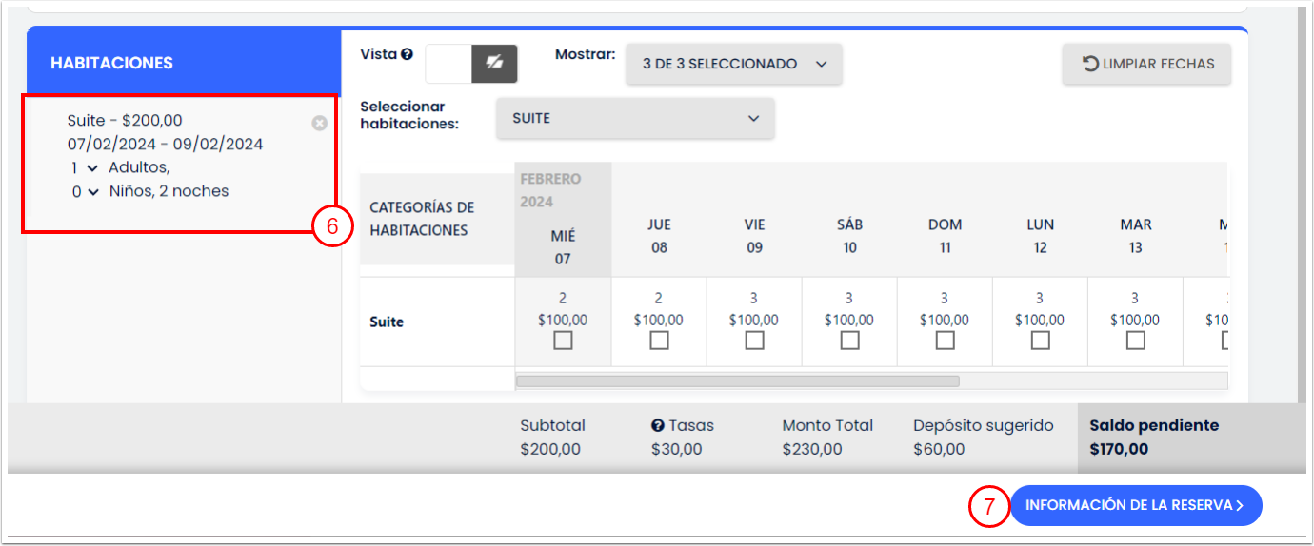Click the dark icon in the Vista toggle
The height and width of the screenshot is (546, 1314).
(494, 64)
